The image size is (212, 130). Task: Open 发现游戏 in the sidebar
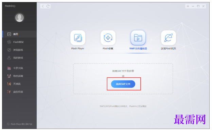point(19,50)
